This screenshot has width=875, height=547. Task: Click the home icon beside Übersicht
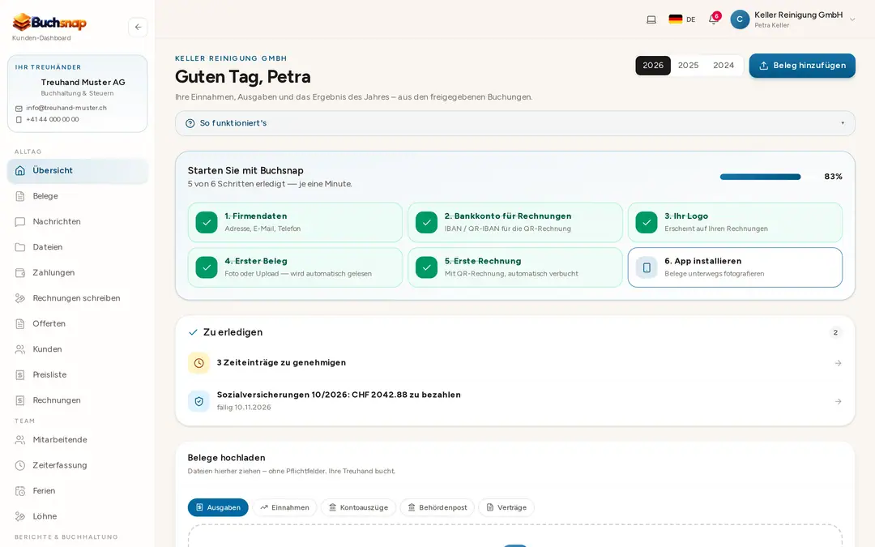[20, 171]
